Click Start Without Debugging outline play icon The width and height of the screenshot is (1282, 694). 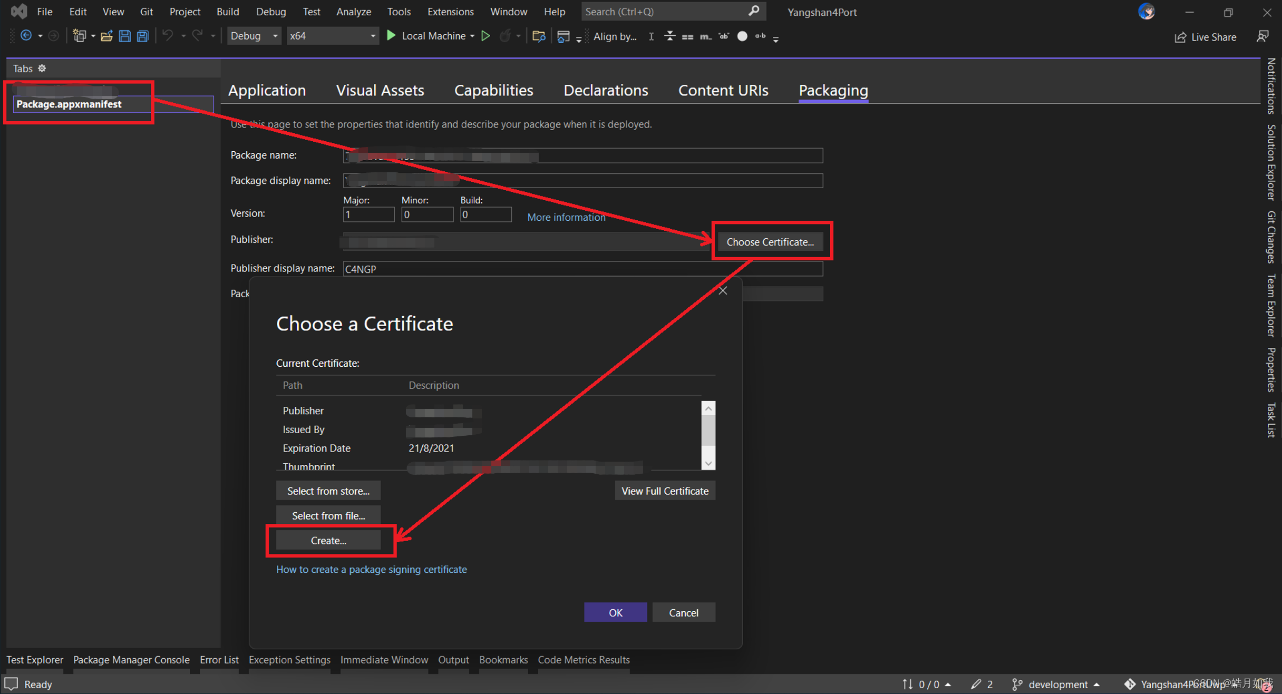click(x=485, y=36)
